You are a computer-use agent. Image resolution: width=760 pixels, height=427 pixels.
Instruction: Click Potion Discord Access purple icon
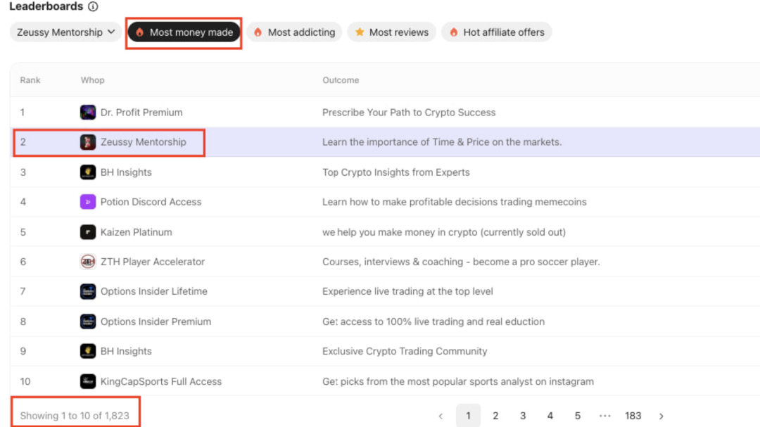pos(88,202)
